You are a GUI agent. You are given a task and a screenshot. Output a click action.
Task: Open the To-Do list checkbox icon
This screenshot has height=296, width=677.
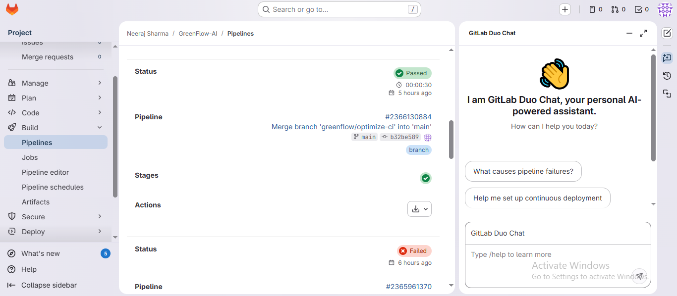coord(642,9)
